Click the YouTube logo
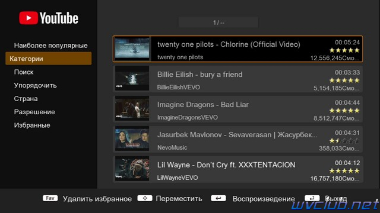 tap(49, 18)
